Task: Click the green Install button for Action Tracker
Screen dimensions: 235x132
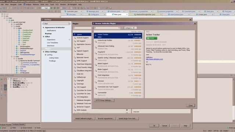Action: 152,38
